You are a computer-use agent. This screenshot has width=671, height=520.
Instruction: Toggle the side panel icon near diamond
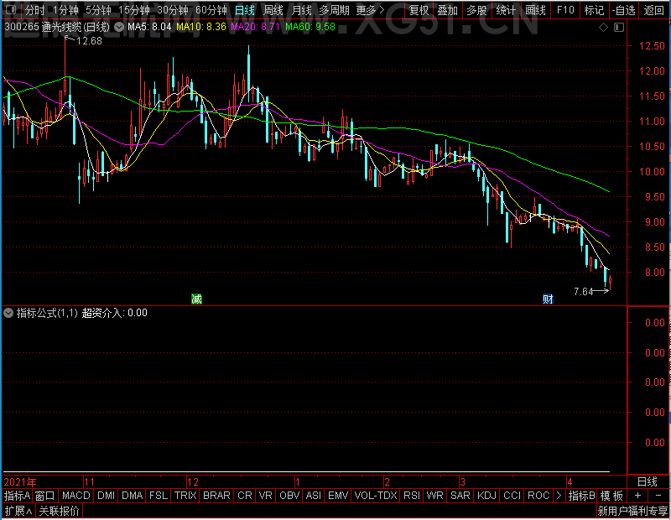pyautogui.click(x=619, y=28)
